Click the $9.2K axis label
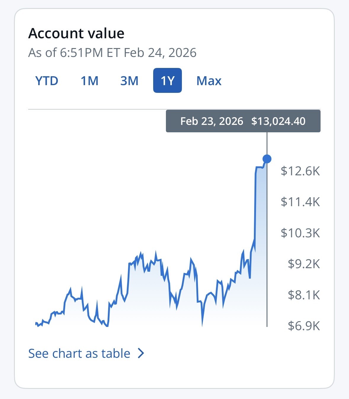Screen dimensions: 349x399 304,264
